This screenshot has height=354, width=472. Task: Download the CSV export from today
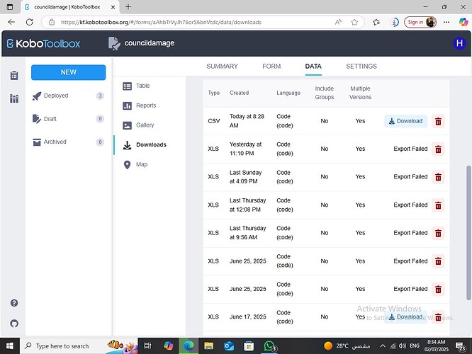coord(405,121)
